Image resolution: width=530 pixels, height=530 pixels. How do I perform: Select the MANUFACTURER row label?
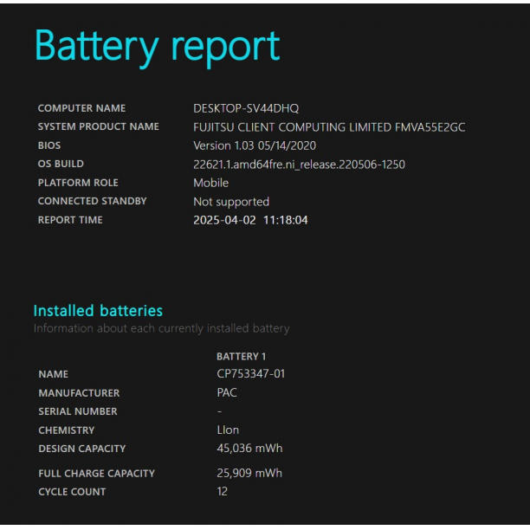tap(79, 393)
